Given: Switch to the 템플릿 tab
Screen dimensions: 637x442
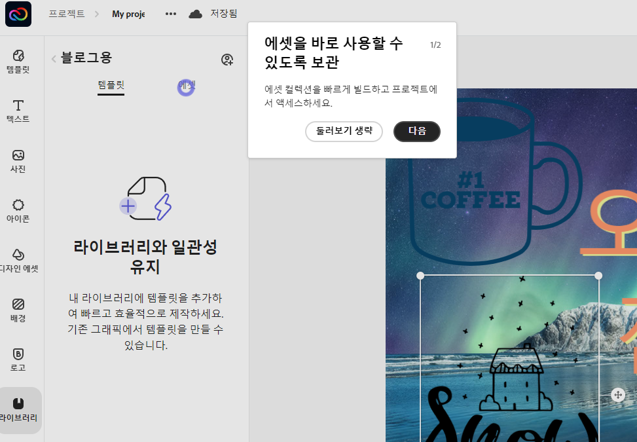Looking at the screenshot, I should coord(111,85).
